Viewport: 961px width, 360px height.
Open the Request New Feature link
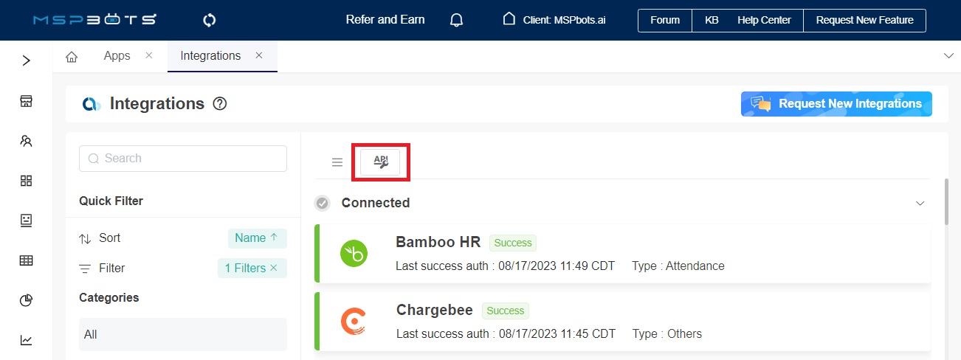(864, 21)
